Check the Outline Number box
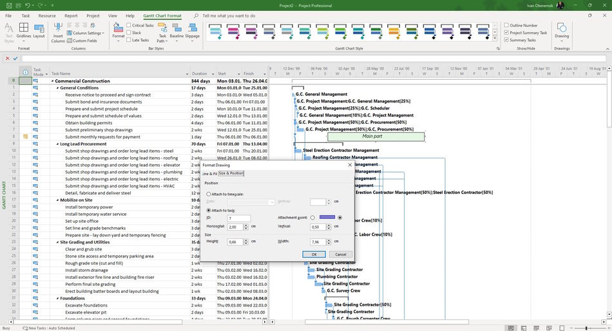This screenshot has width=612, height=331. tap(506, 25)
